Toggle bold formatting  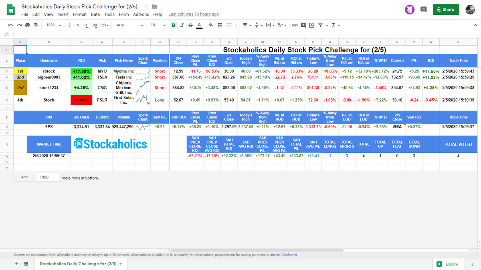click(174, 25)
